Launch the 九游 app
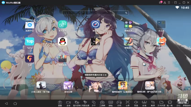Image resolution: width=191 pixels, height=107 pixels. (x=30, y=59)
